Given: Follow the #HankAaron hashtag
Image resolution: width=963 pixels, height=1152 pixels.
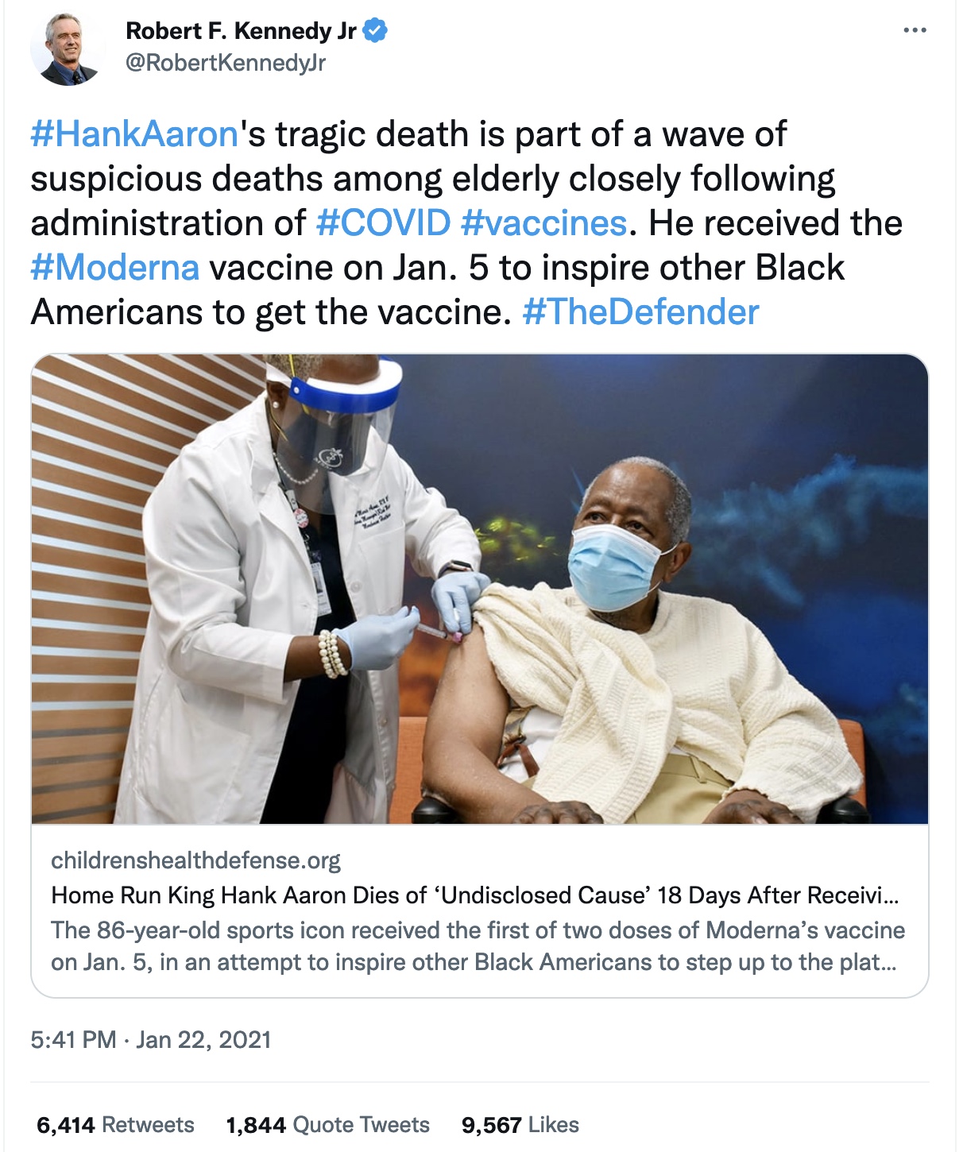Looking at the screenshot, I should coord(134,133).
